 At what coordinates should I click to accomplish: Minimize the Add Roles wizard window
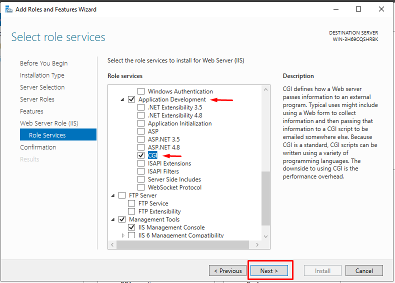pyautogui.click(x=336, y=9)
